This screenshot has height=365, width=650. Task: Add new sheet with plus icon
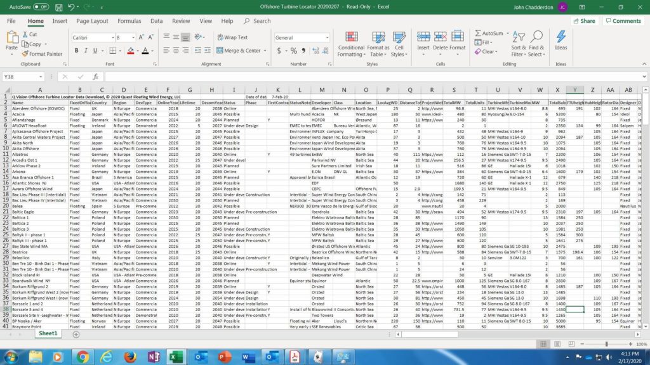point(76,334)
